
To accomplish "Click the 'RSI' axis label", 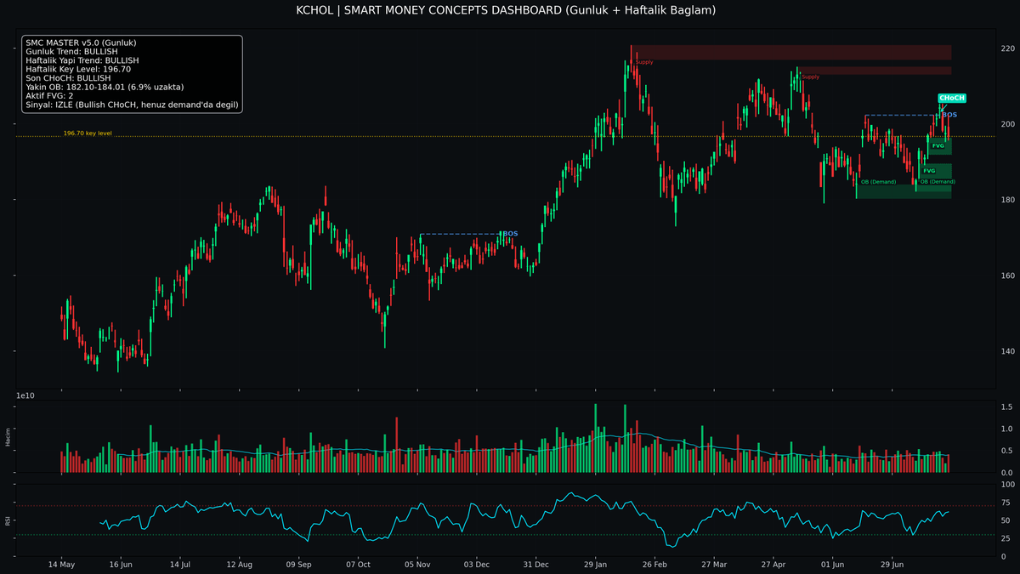I will tap(8, 520).
